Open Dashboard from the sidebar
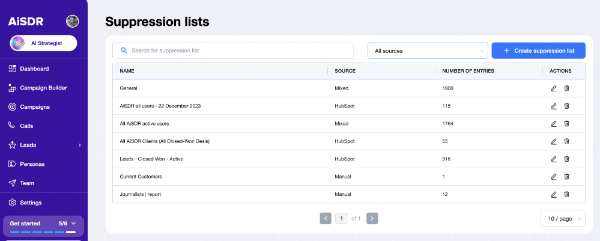The width and height of the screenshot is (600, 241). [34, 69]
